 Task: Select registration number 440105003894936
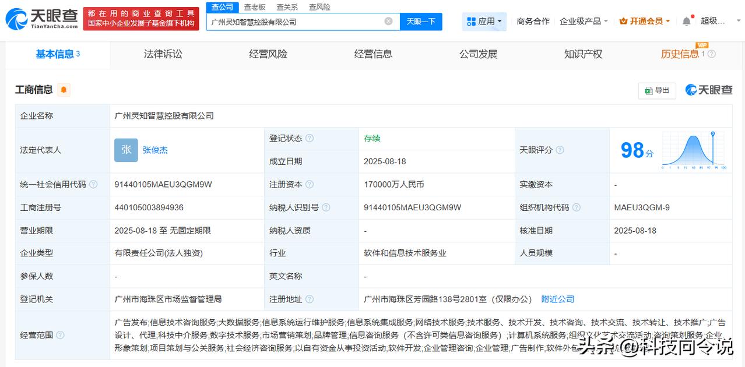149,207
